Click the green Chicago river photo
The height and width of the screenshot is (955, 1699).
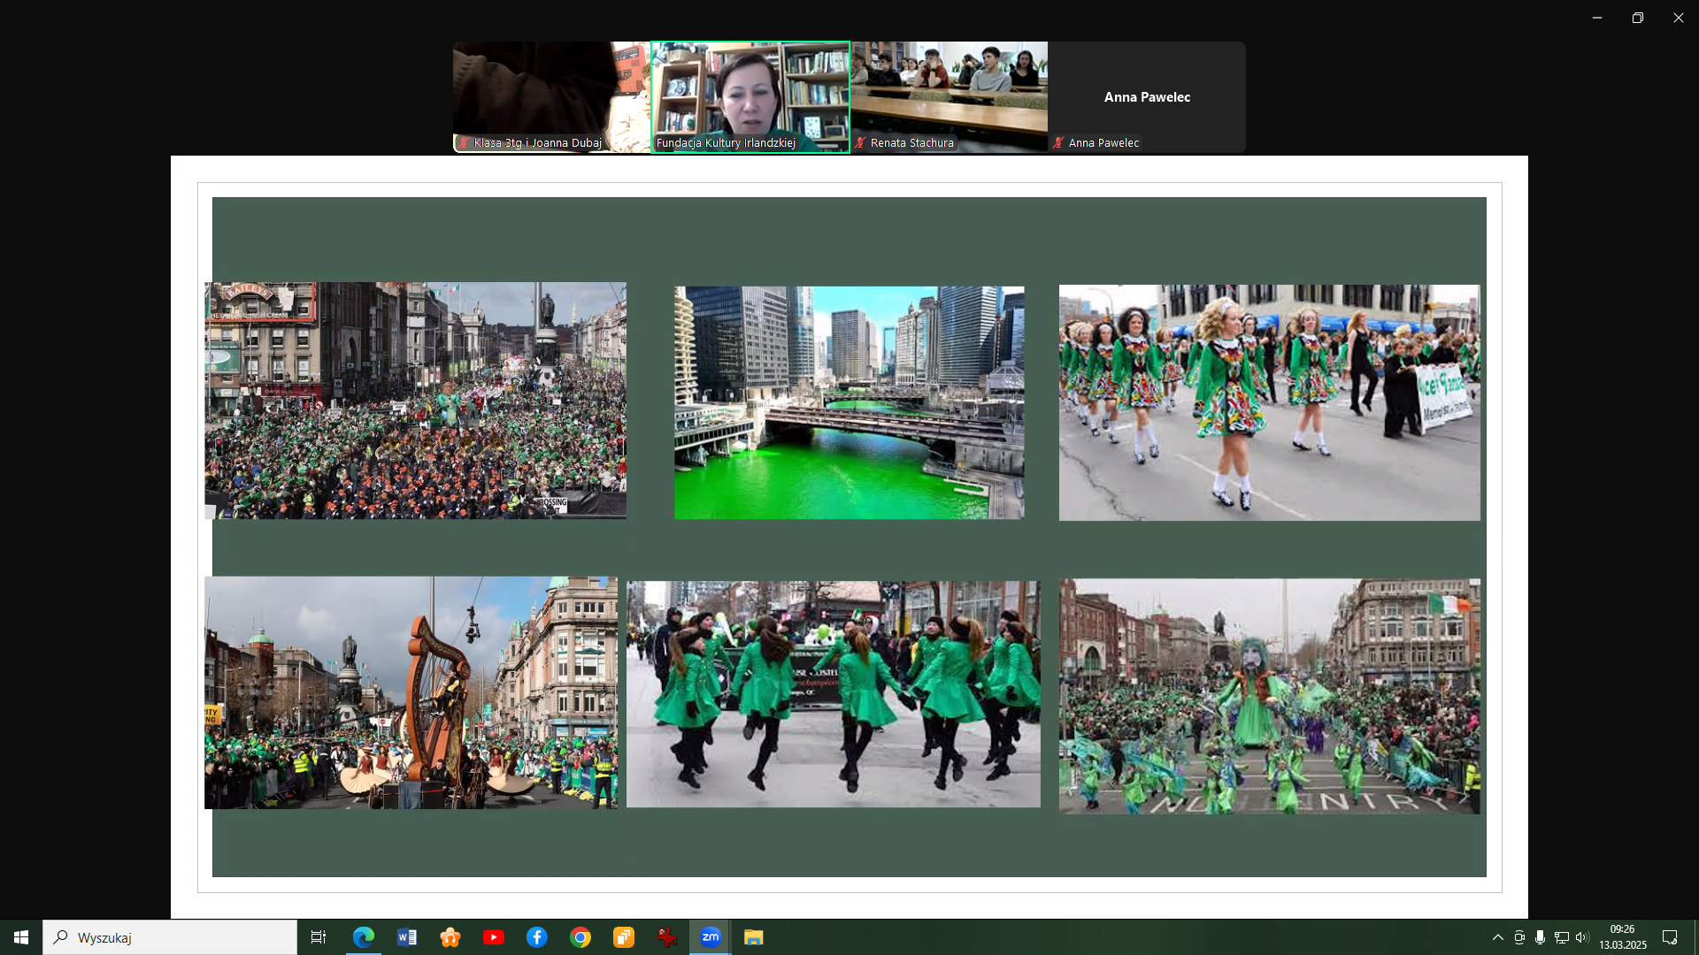click(849, 402)
